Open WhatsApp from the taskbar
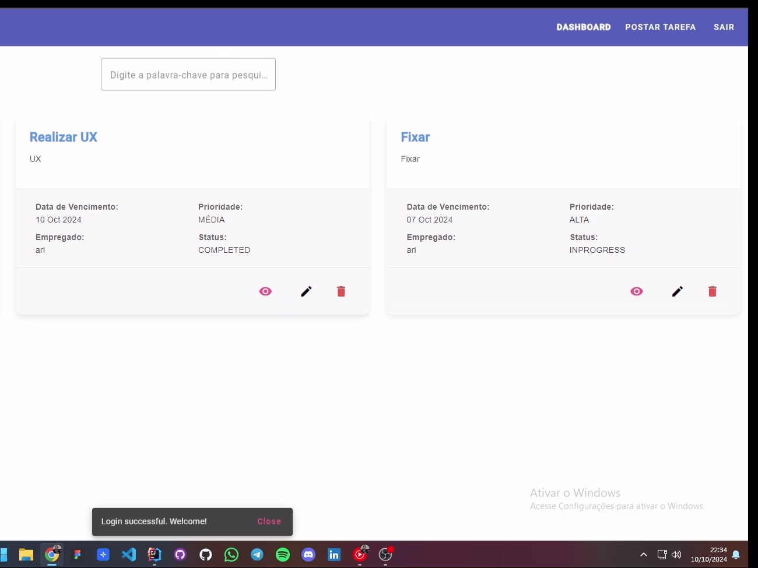The height and width of the screenshot is (568, 758). coord(231,555)
